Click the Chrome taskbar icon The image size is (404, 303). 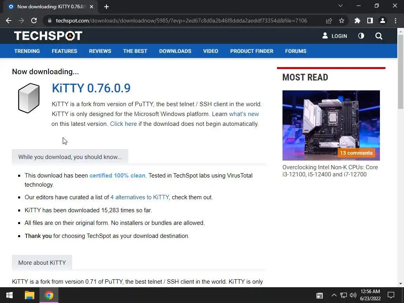click(x=49, y=295)
